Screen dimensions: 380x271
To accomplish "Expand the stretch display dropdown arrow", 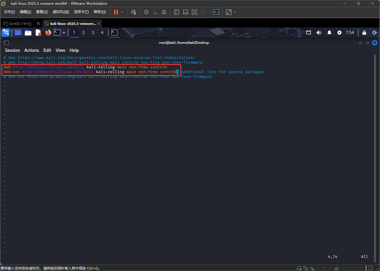I will tap(235, 12).
